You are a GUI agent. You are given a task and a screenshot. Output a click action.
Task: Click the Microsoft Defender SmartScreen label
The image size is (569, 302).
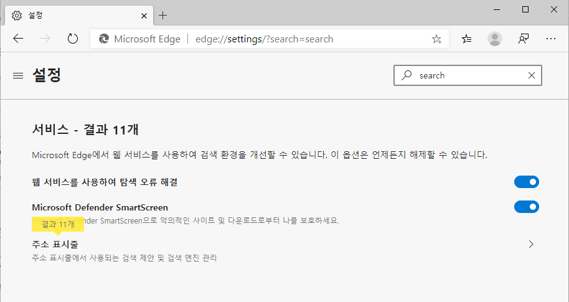tap(100, 207)
